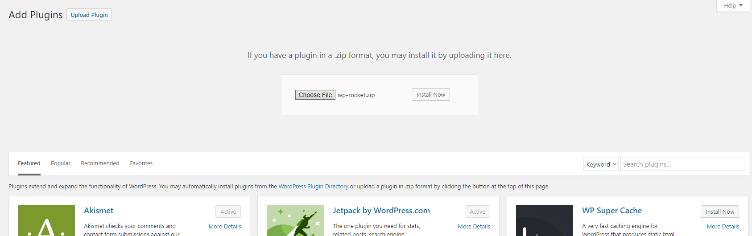Open the WordPress Plugin Directory link

(x=313, y=187)
